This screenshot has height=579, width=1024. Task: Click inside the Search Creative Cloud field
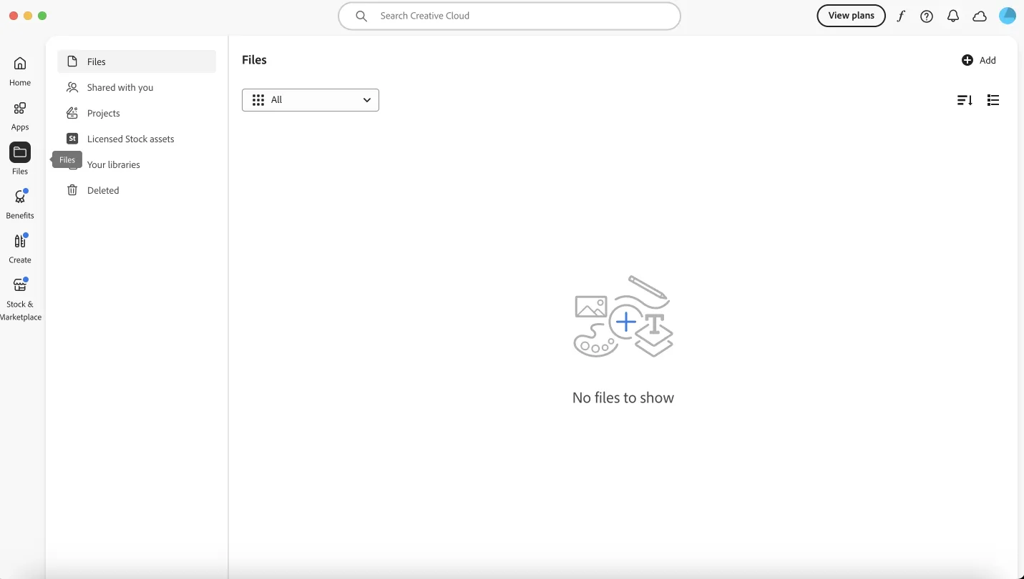point(509,16)
